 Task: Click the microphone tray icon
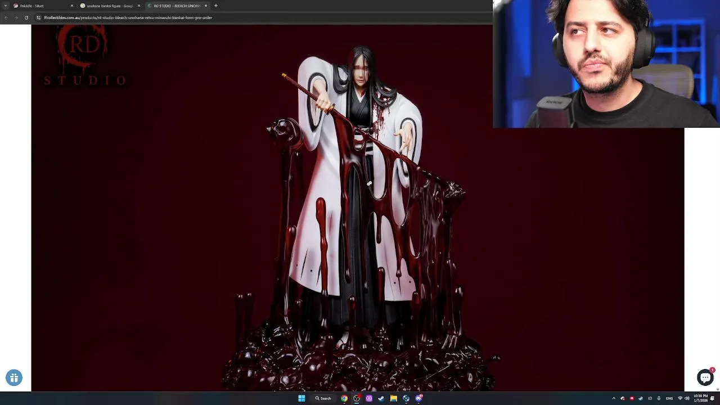659,398
